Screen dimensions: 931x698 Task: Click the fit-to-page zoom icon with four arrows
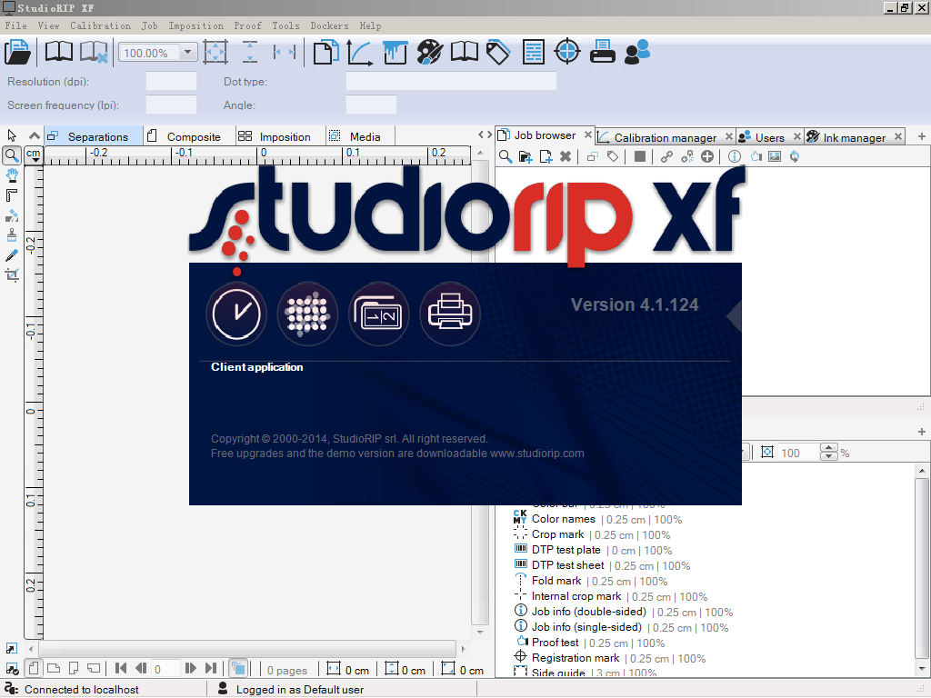click(x=215, y=52)
